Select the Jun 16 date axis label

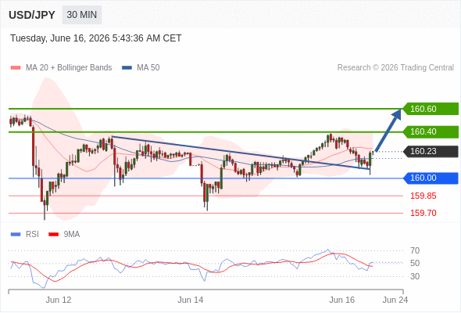[341, 300]
